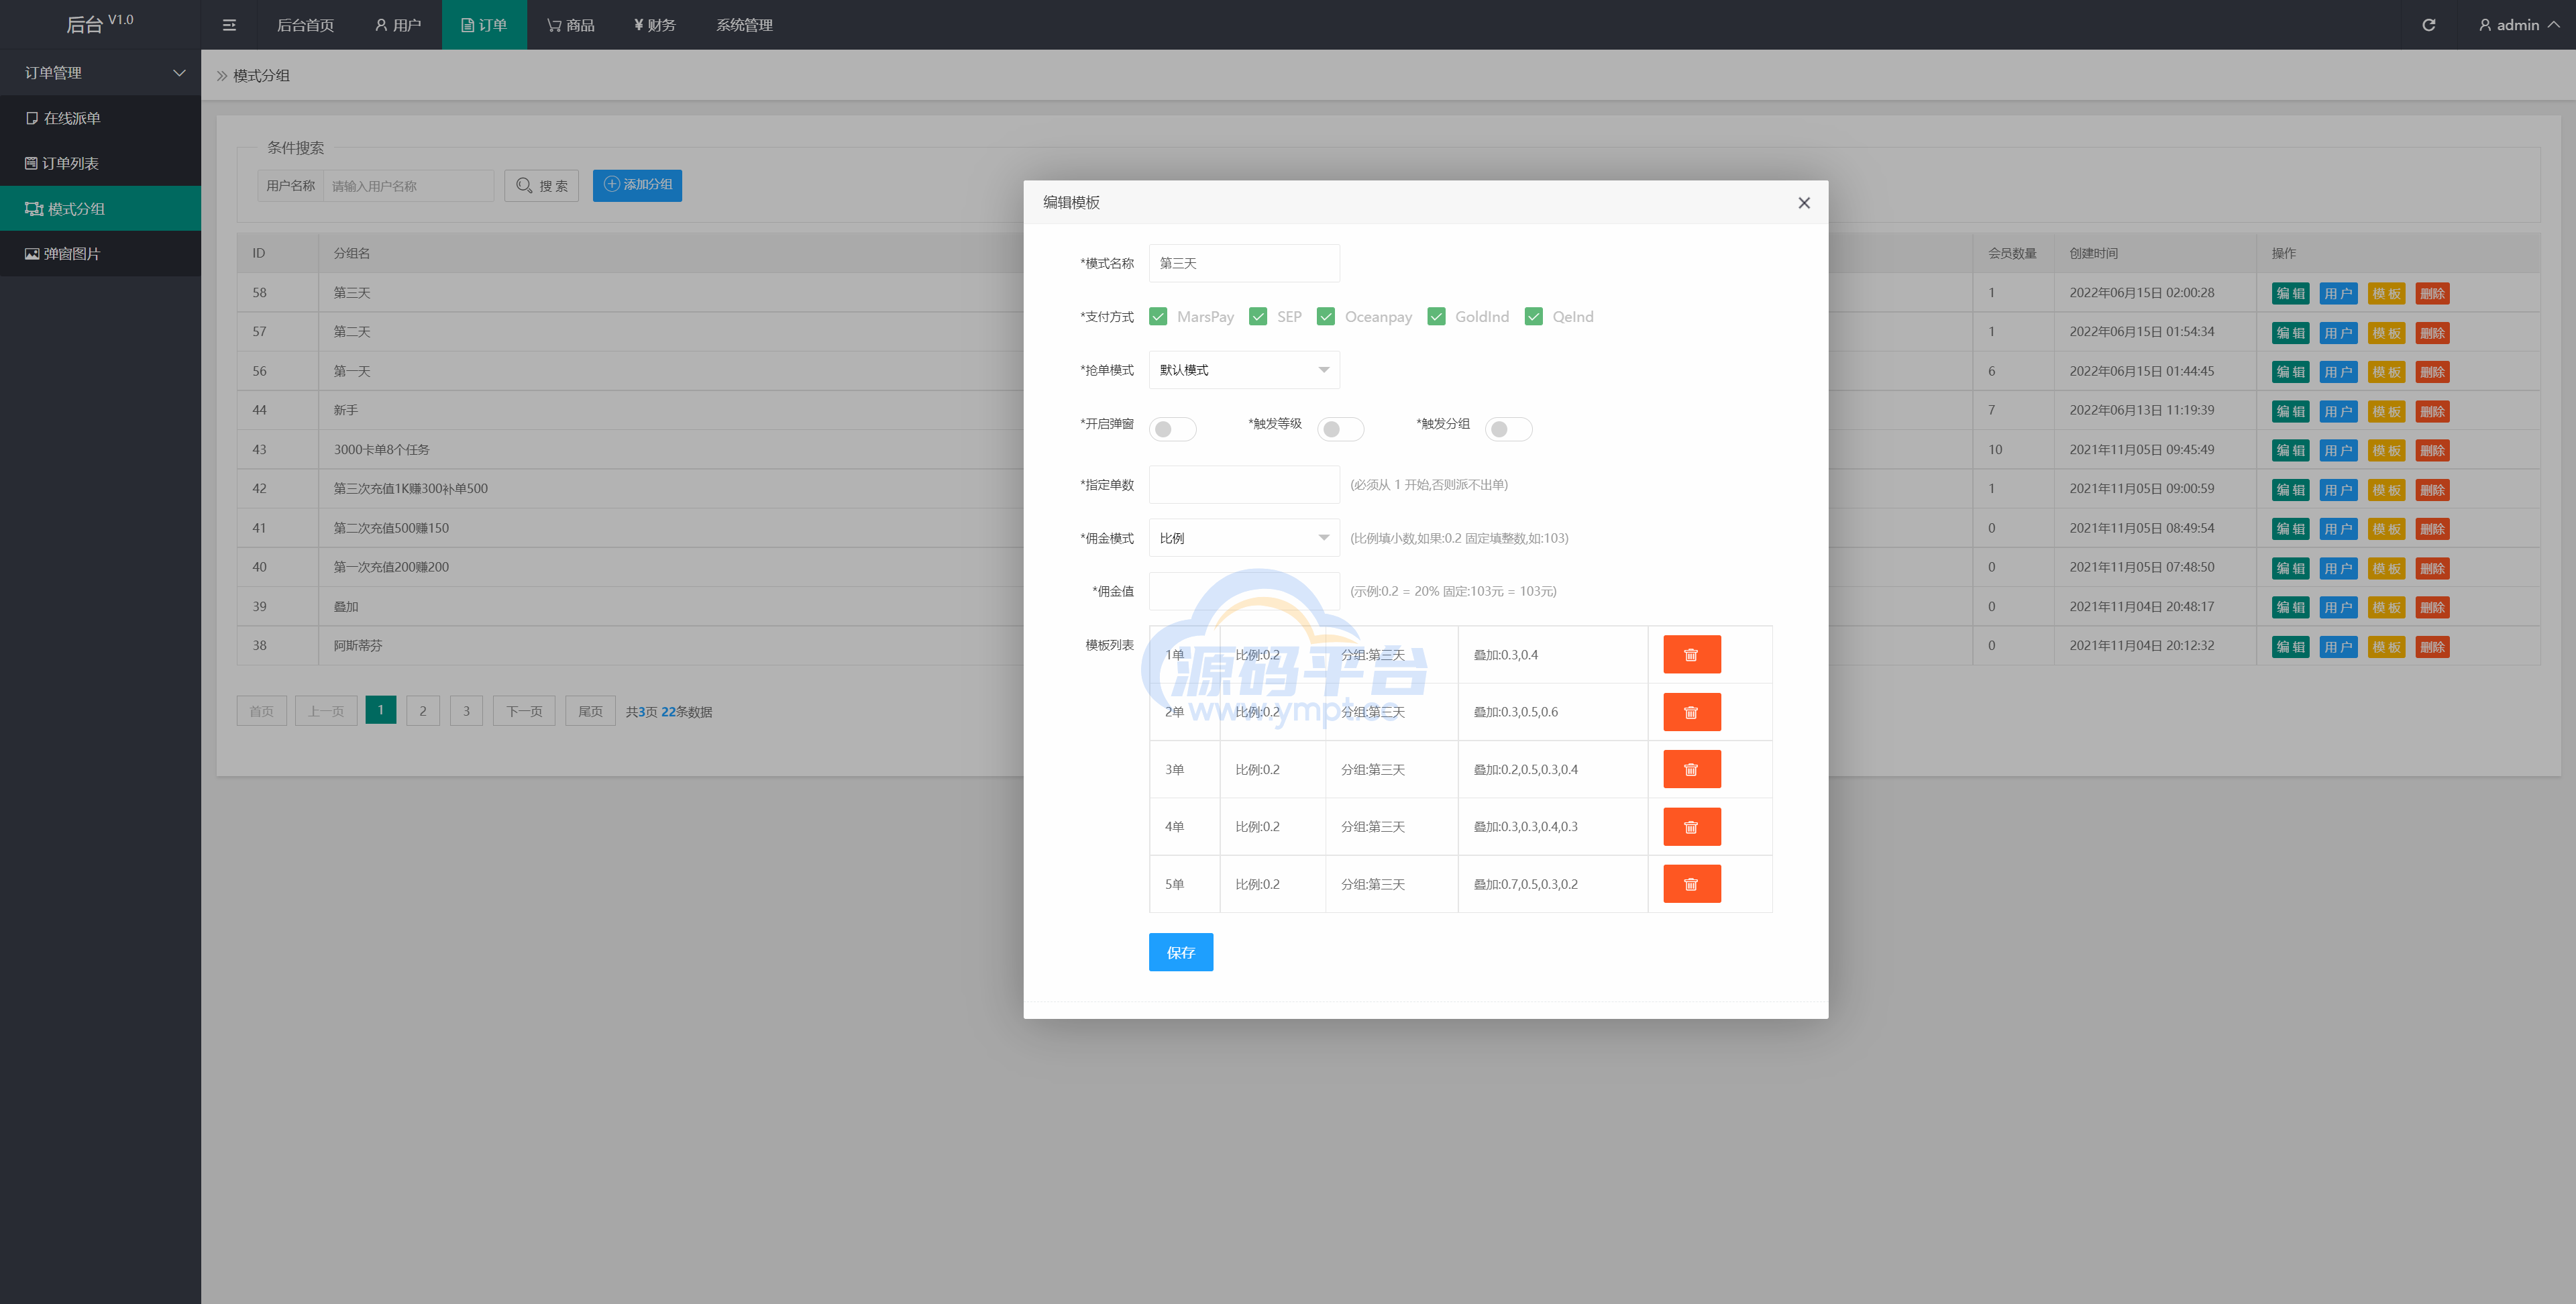Go to 在线派单 in sidebar

[100, 118]
